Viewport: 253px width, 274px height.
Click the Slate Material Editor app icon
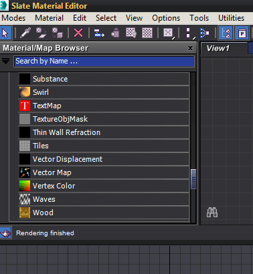4,5
